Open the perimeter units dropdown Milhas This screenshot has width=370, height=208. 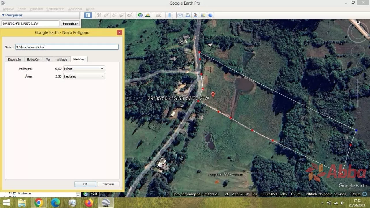tap(84, 69)
